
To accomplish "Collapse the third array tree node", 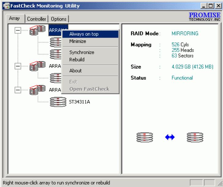I will [x=18, y=90].
